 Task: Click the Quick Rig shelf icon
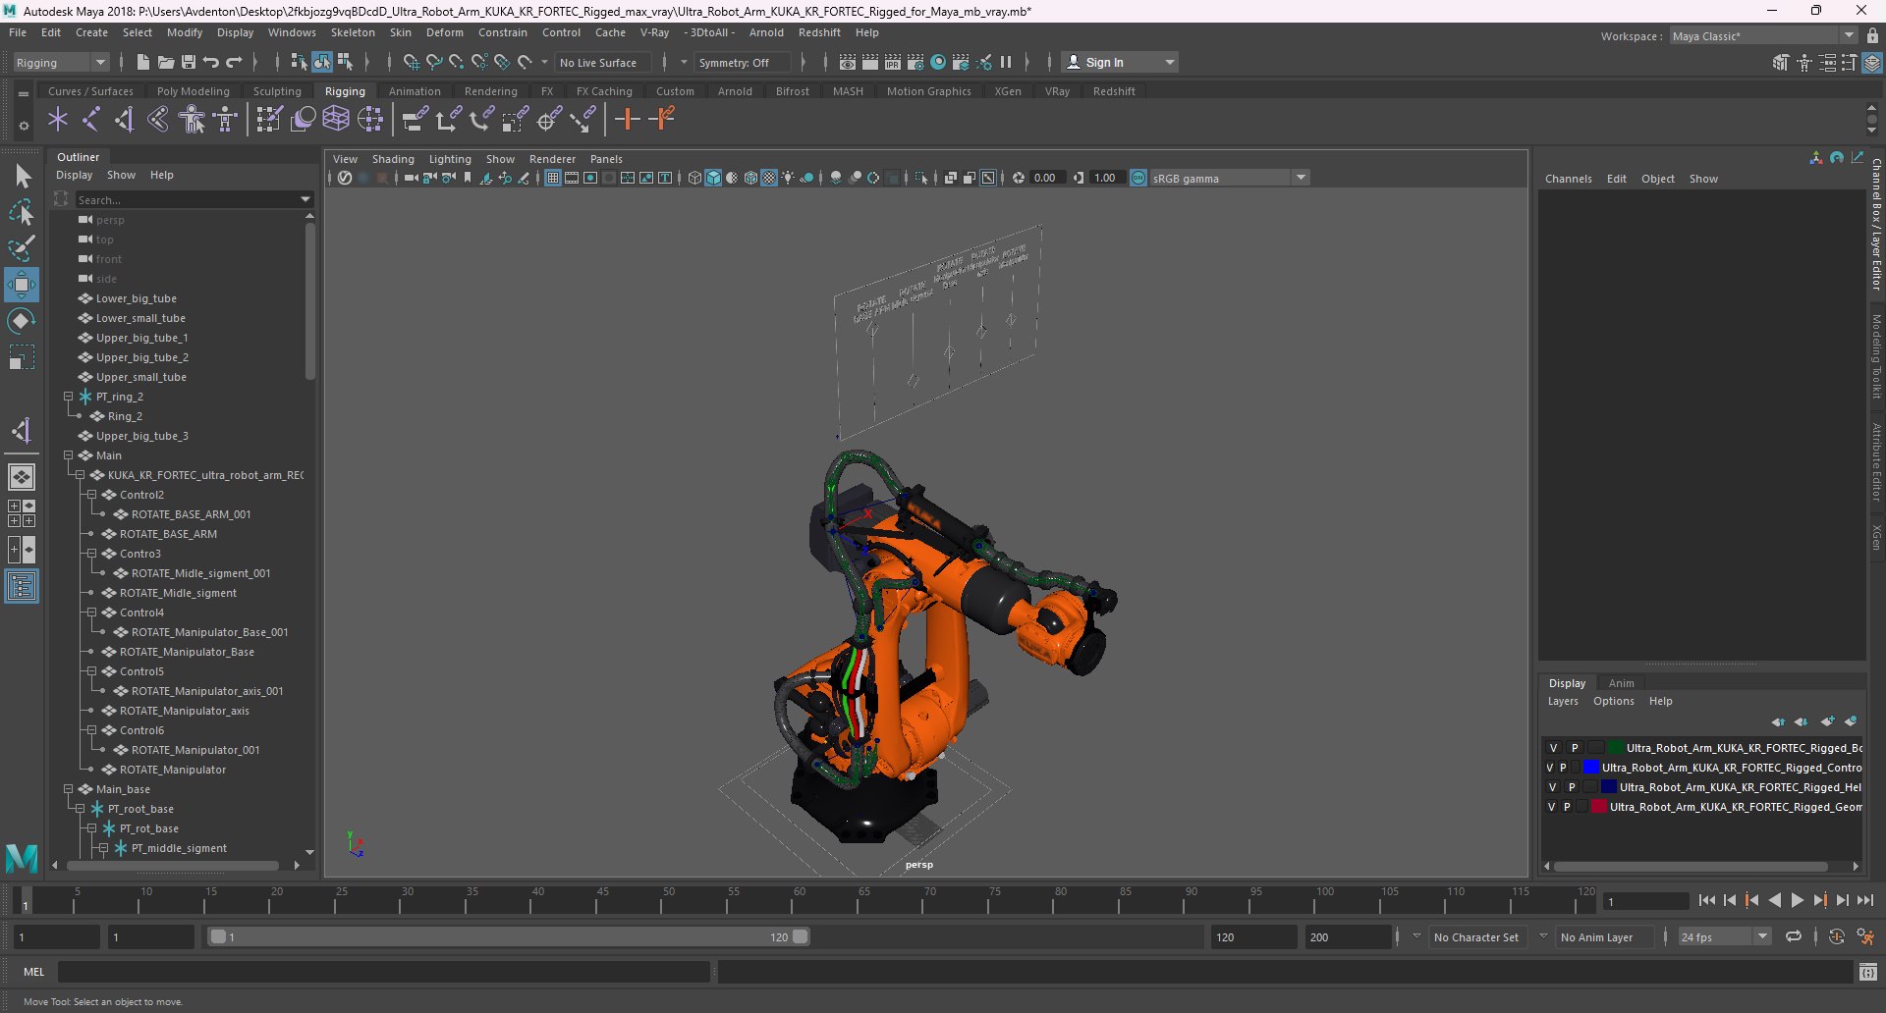pyautogui.click(x=193, y=120)
